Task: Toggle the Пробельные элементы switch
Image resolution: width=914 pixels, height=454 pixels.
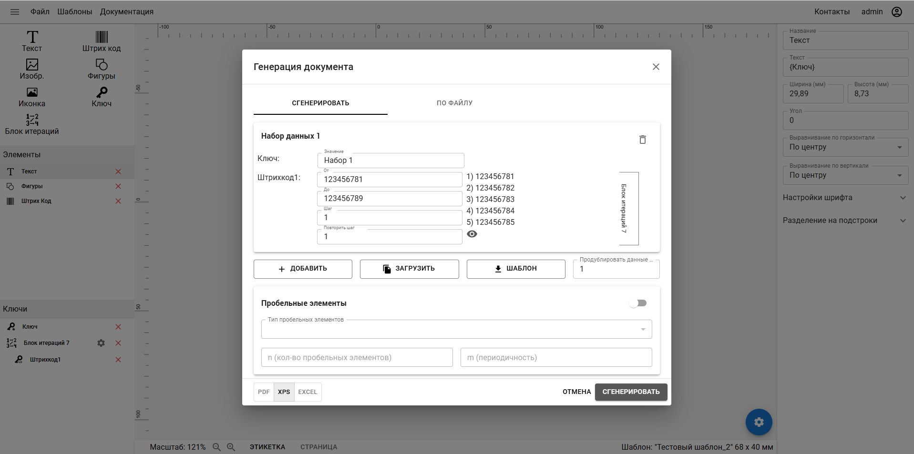Action: 638,303
